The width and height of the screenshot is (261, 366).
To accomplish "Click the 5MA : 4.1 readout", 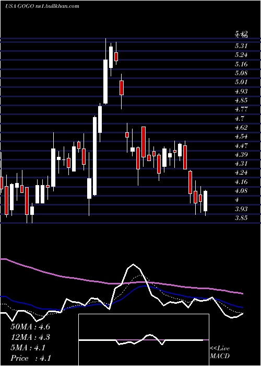I will [28, 348].
